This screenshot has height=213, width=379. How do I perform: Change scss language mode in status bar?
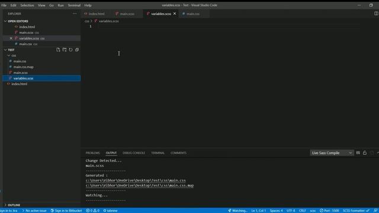[313, 211]
